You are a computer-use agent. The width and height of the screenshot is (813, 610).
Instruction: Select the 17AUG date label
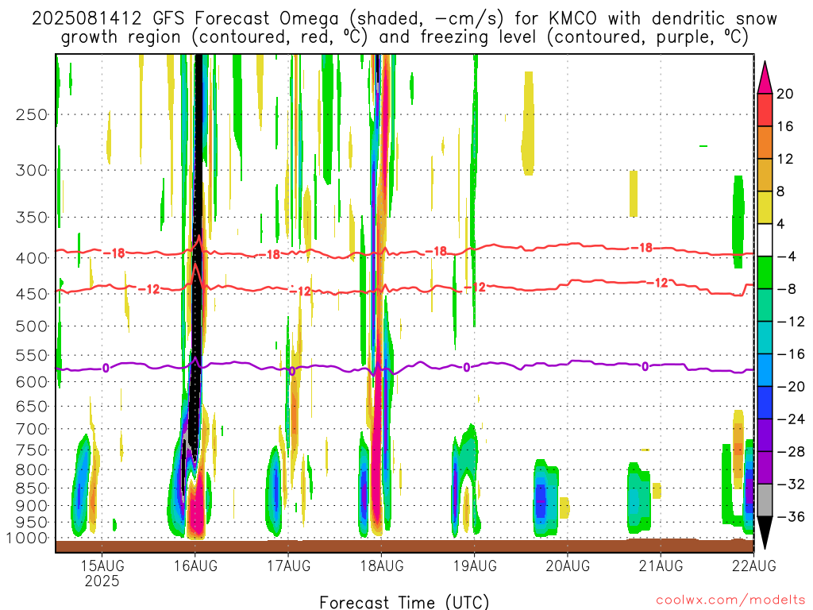click(x=289, y=566)
